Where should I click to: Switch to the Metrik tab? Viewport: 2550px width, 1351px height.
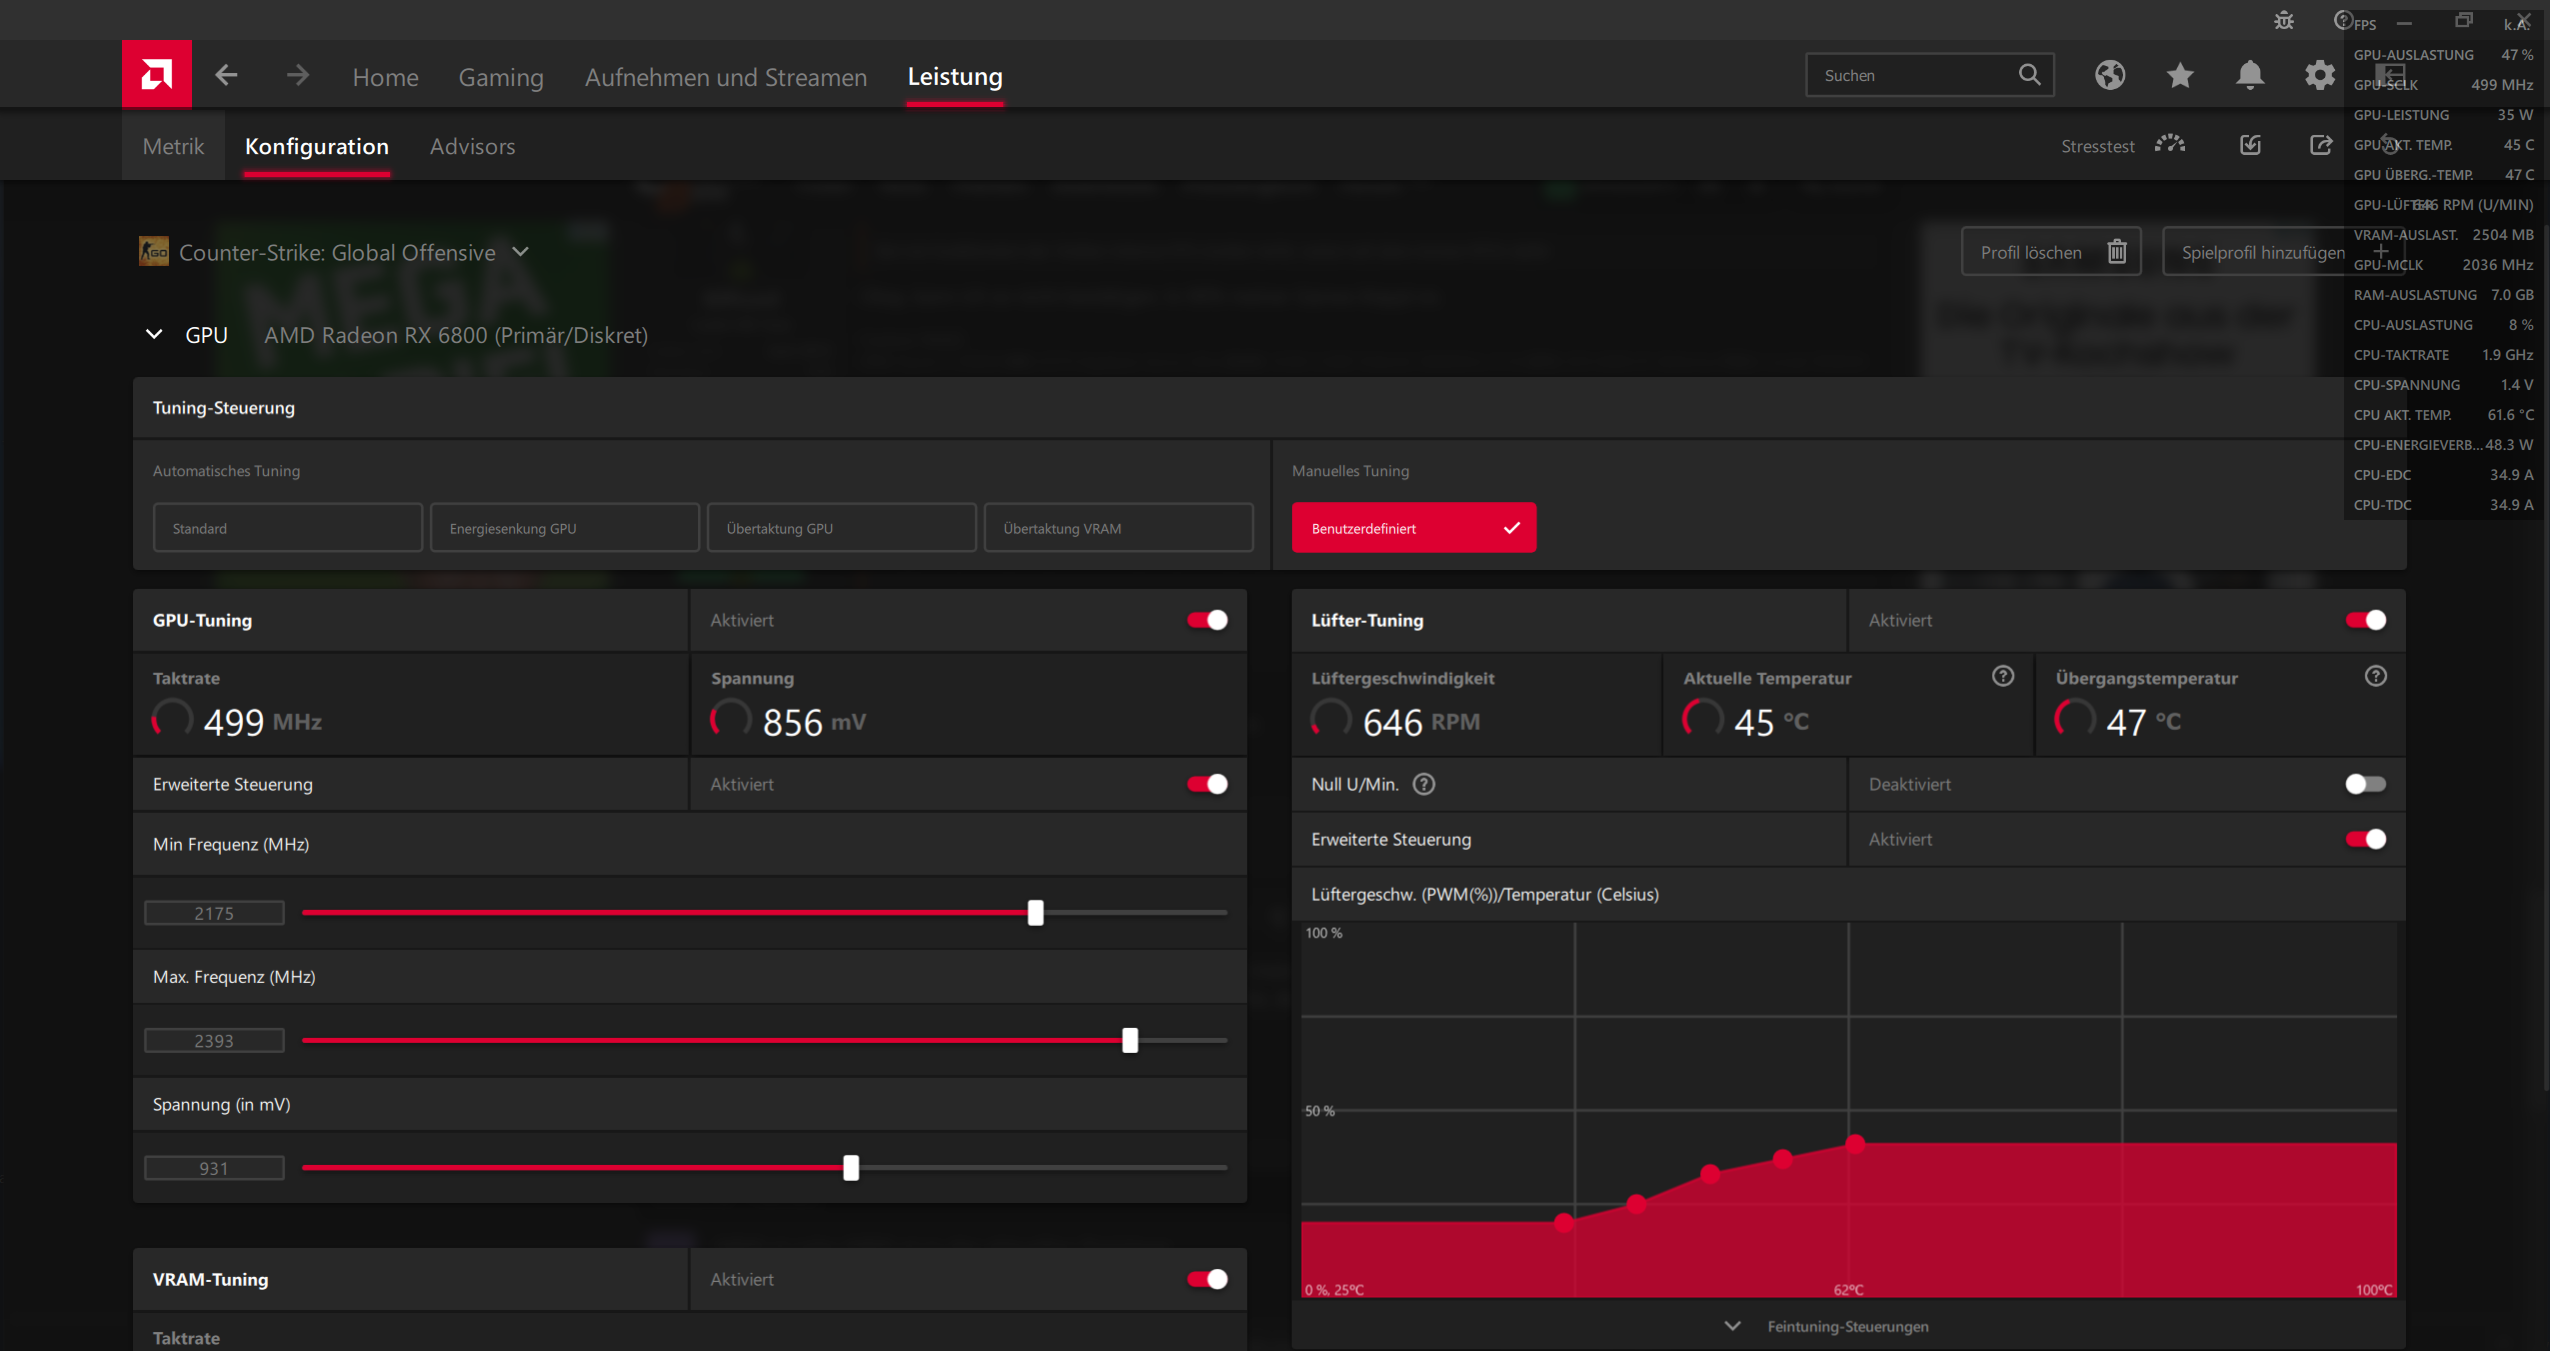pyautogui.click(x=173, y=146)
